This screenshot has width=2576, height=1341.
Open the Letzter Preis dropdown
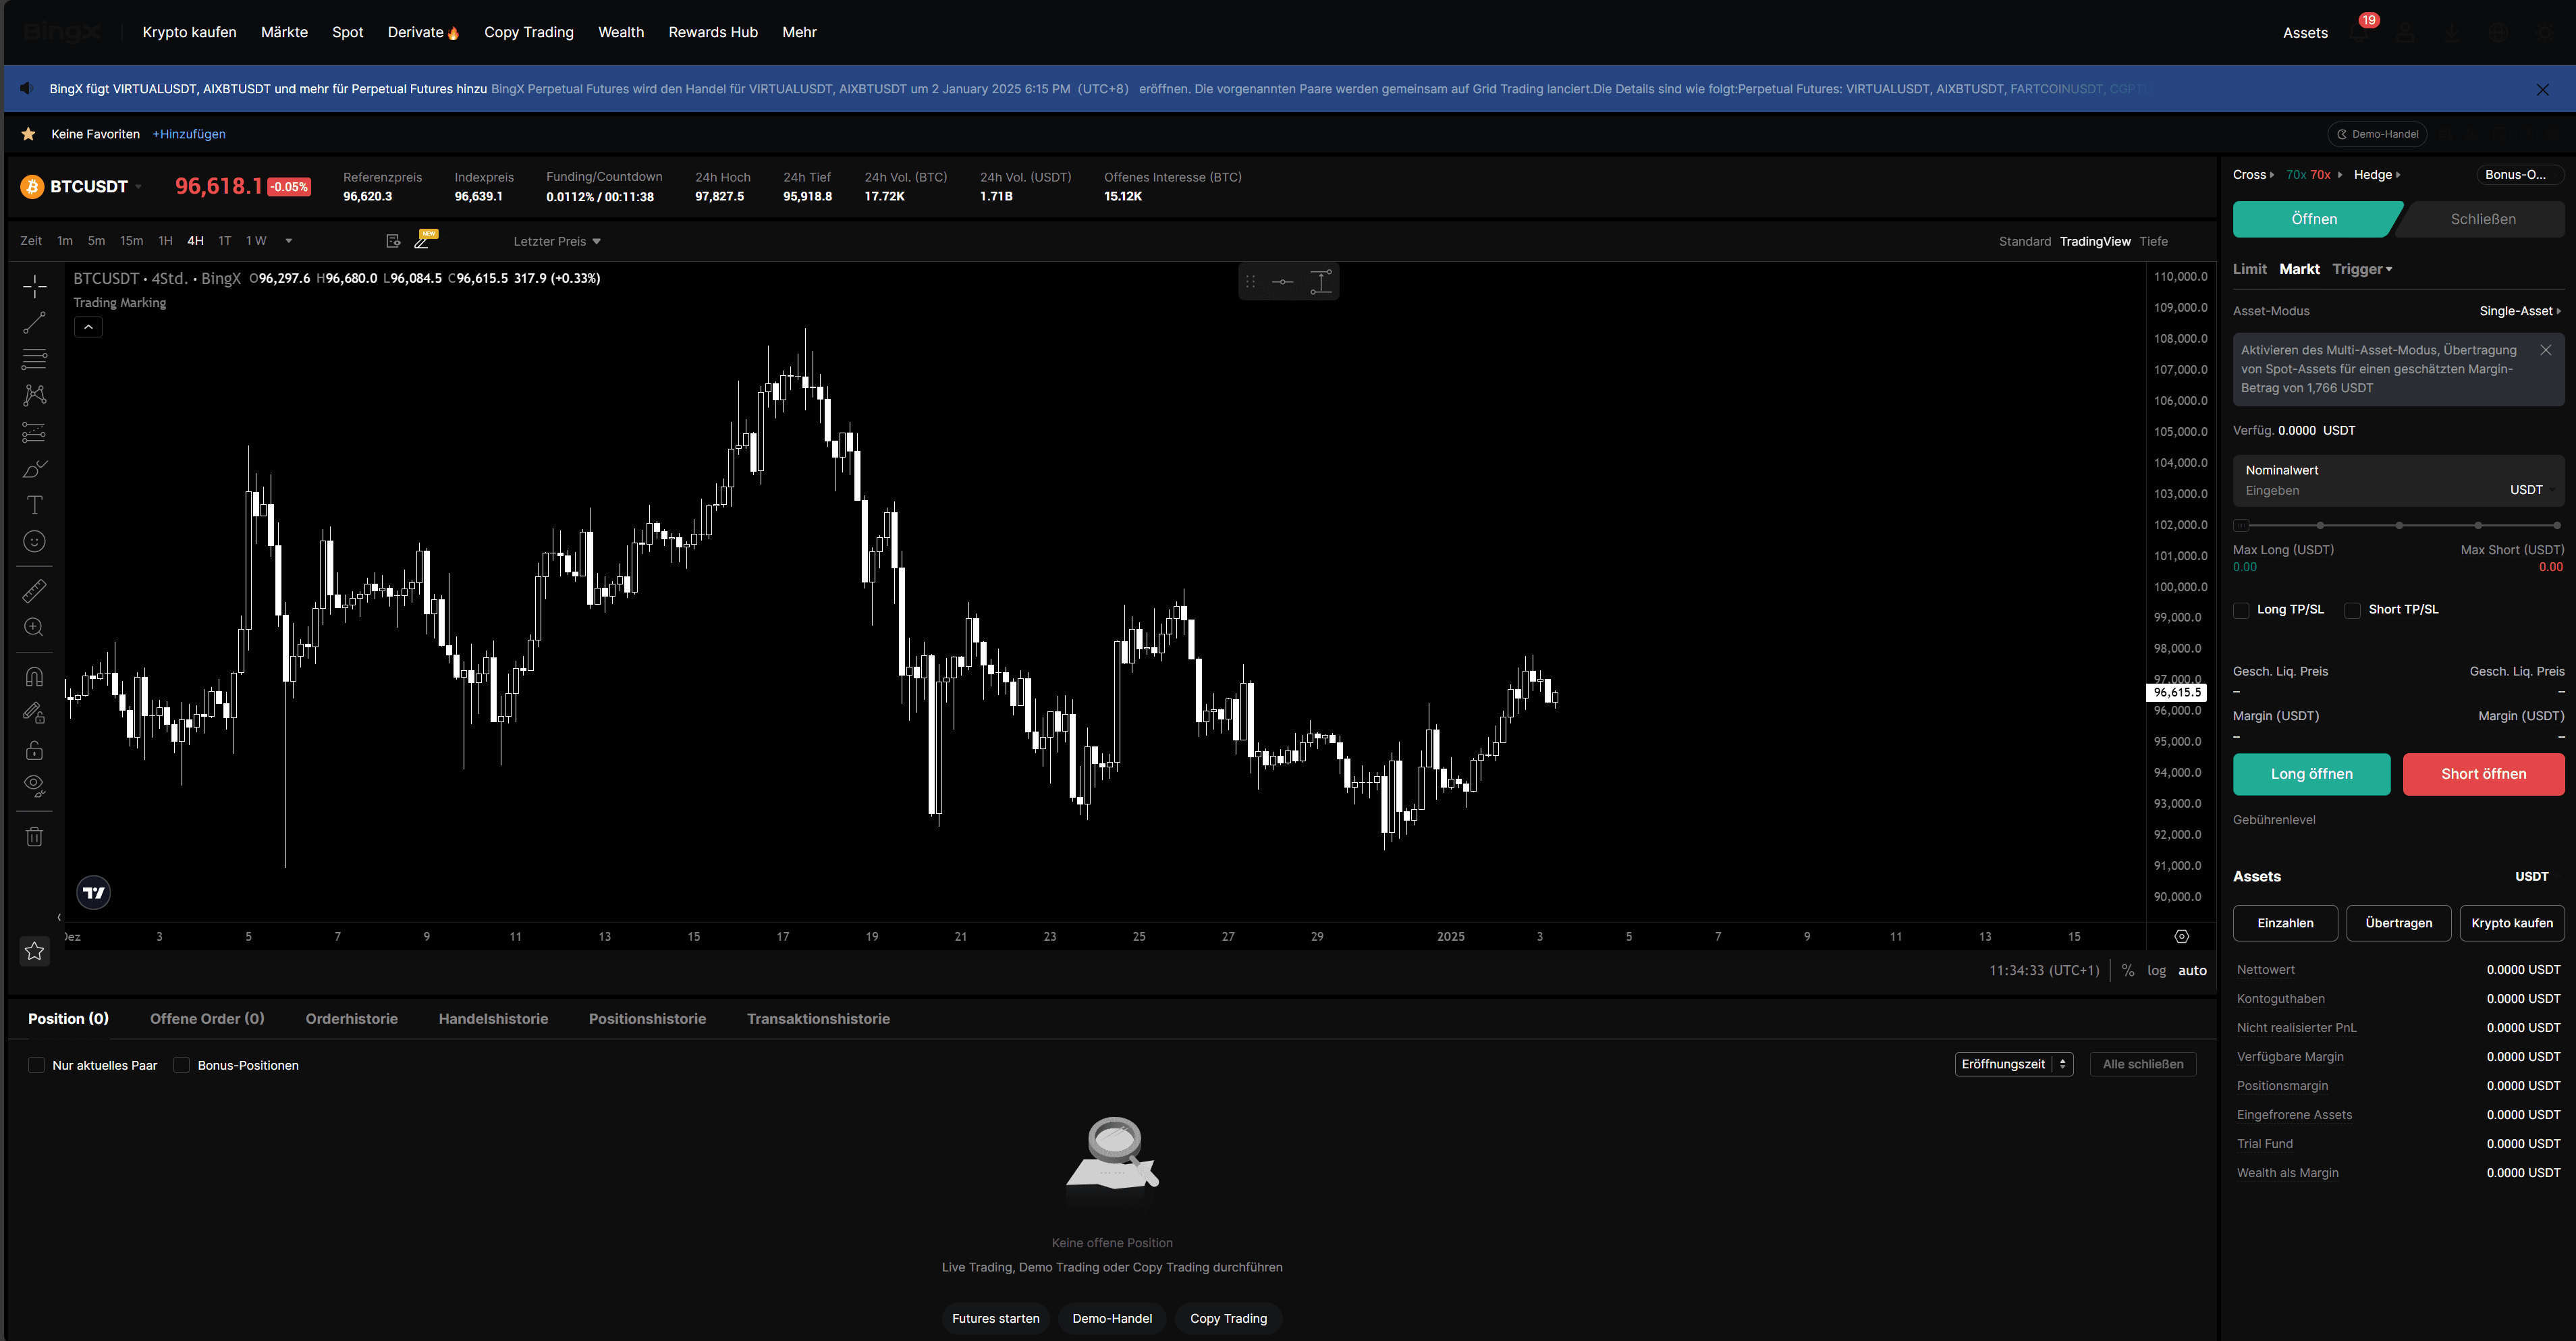[557, 241]
